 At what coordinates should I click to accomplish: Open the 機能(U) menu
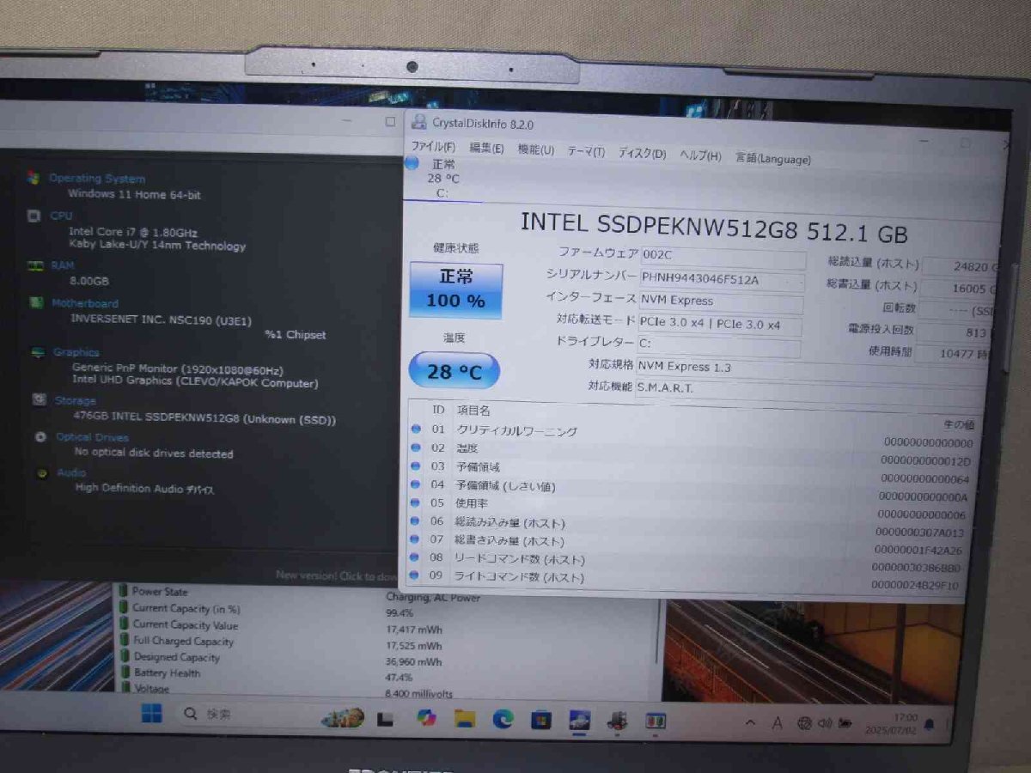pyautogui.click(x=535, y=149)
